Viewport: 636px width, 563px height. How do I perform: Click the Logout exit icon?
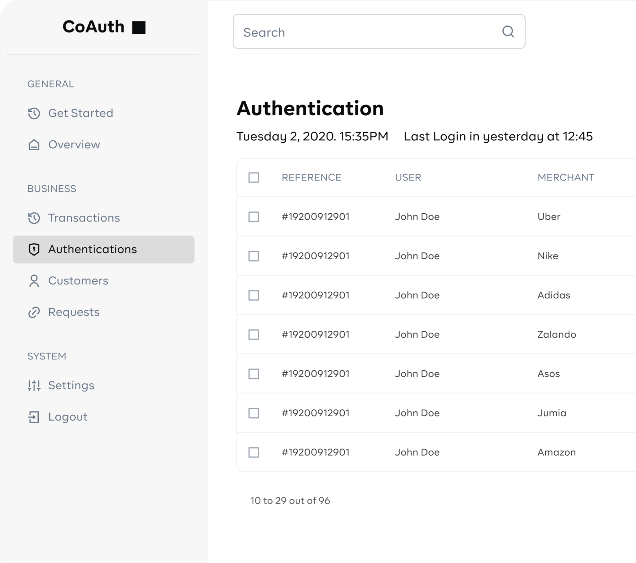pos(34,417)
